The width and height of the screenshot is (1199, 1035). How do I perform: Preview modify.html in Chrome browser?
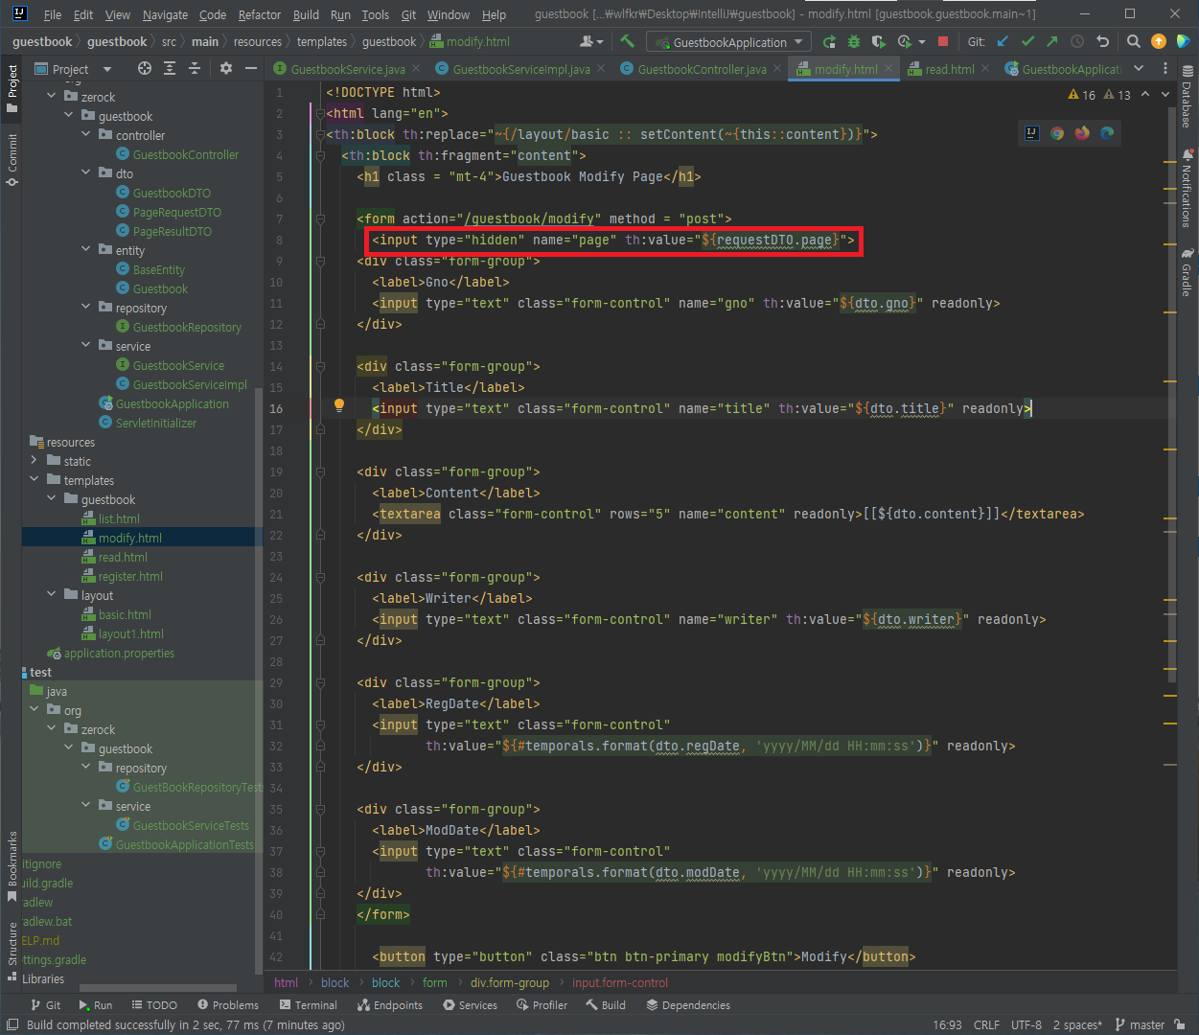(1057, 133)
